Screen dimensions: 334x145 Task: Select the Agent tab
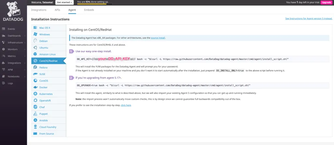click(x=72, y=10)
